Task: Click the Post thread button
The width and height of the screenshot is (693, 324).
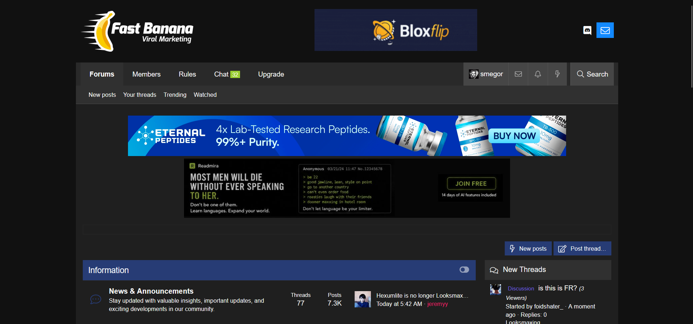Action: pyautogui.click(x=582, y=249)
